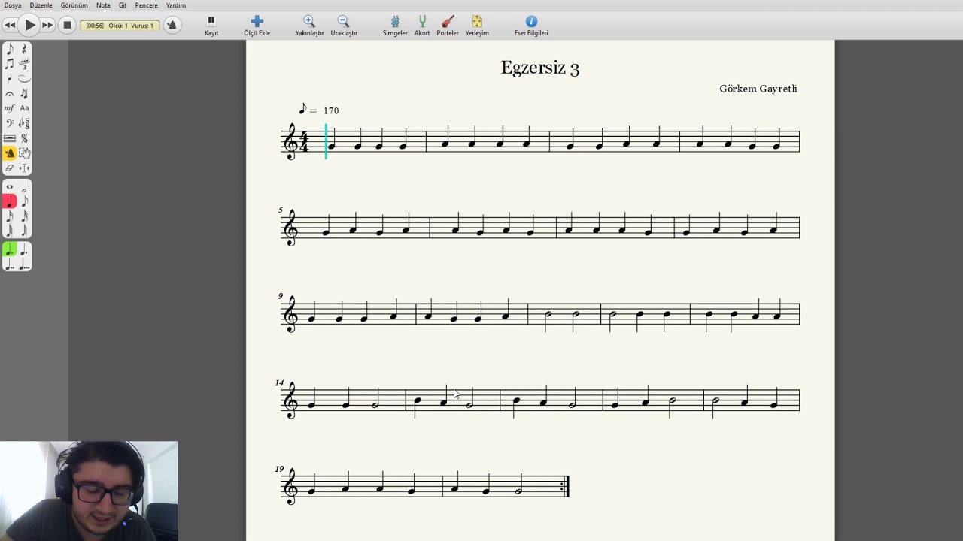Stop the playback
Viewport: 963px width, 541px height.
coord(67,25)
